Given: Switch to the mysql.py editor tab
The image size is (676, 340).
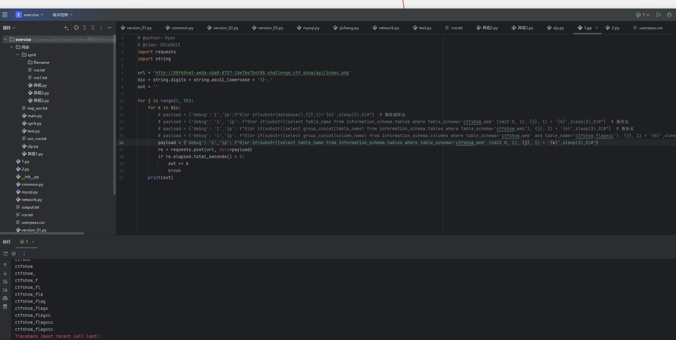Looking at the screenshot, I should click(x=308, y=28).
